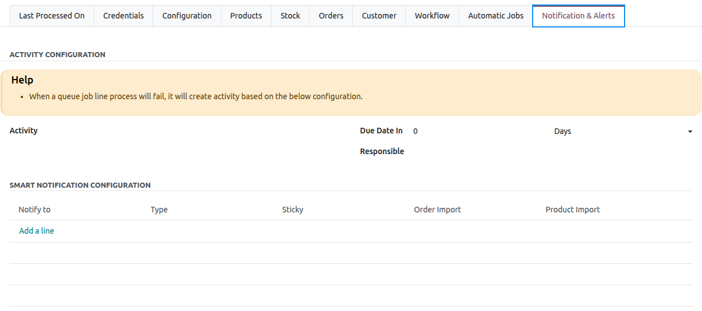Open the Days unit dropdown

(624, 131)
